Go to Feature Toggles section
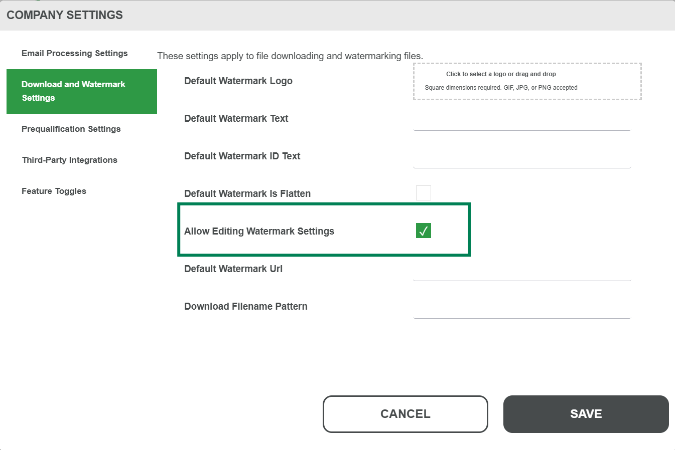This screenshot has width=675, height=450. tap(54, 191)
